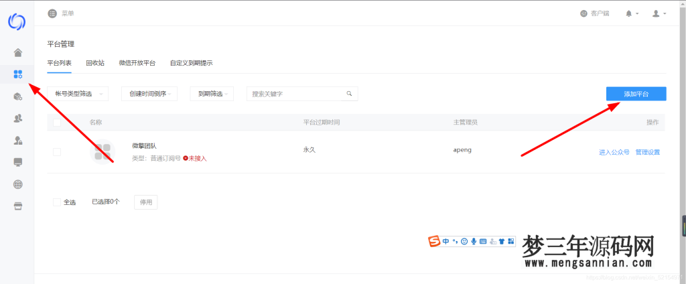The height and width of the screenshot is (284, 686).
Task: Click the 已选择0个 text
Action: pos(106,202)
